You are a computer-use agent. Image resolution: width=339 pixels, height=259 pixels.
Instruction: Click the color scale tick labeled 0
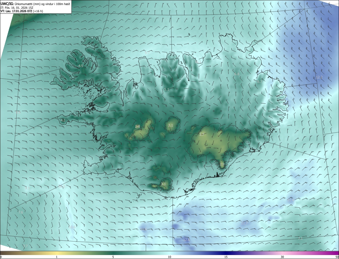(x=1, y=257)
